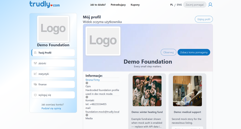Click the 'Demo: medical support' title

[187, 112]
